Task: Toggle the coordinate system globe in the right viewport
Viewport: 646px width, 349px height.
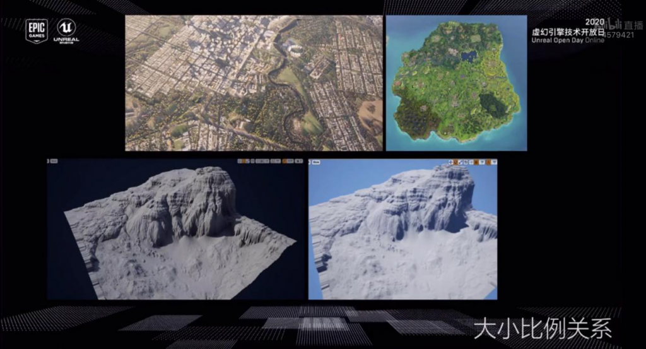Action: point(466,162)
